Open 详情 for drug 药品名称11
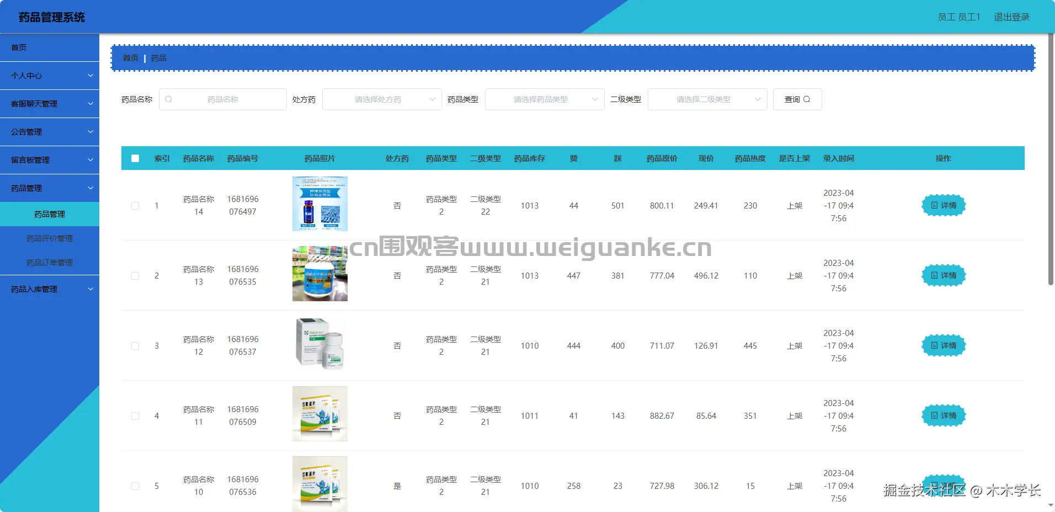The width and height of the screenshot is (1055, 512). tap(944, 415)
